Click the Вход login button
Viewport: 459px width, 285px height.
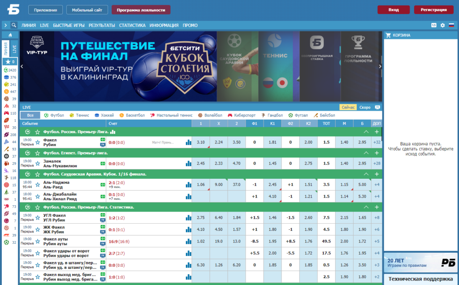(x=394, y=10)
